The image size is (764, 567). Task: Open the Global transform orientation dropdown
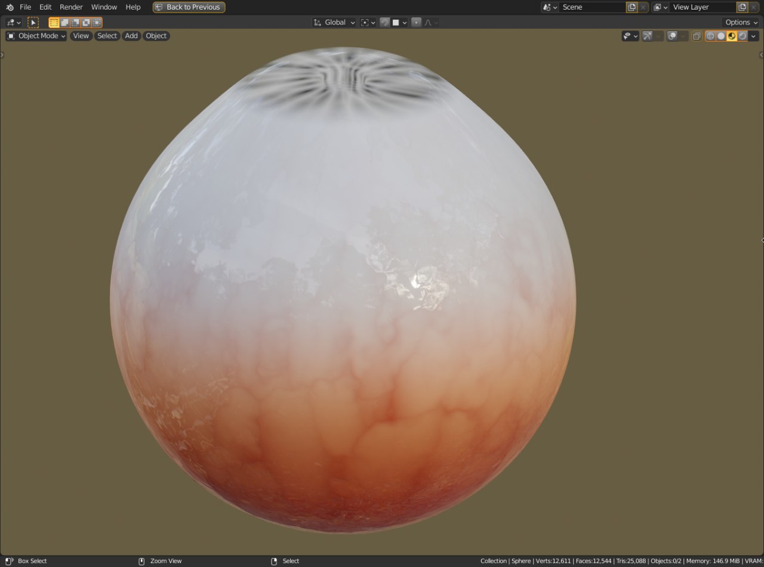pos(334,23)
